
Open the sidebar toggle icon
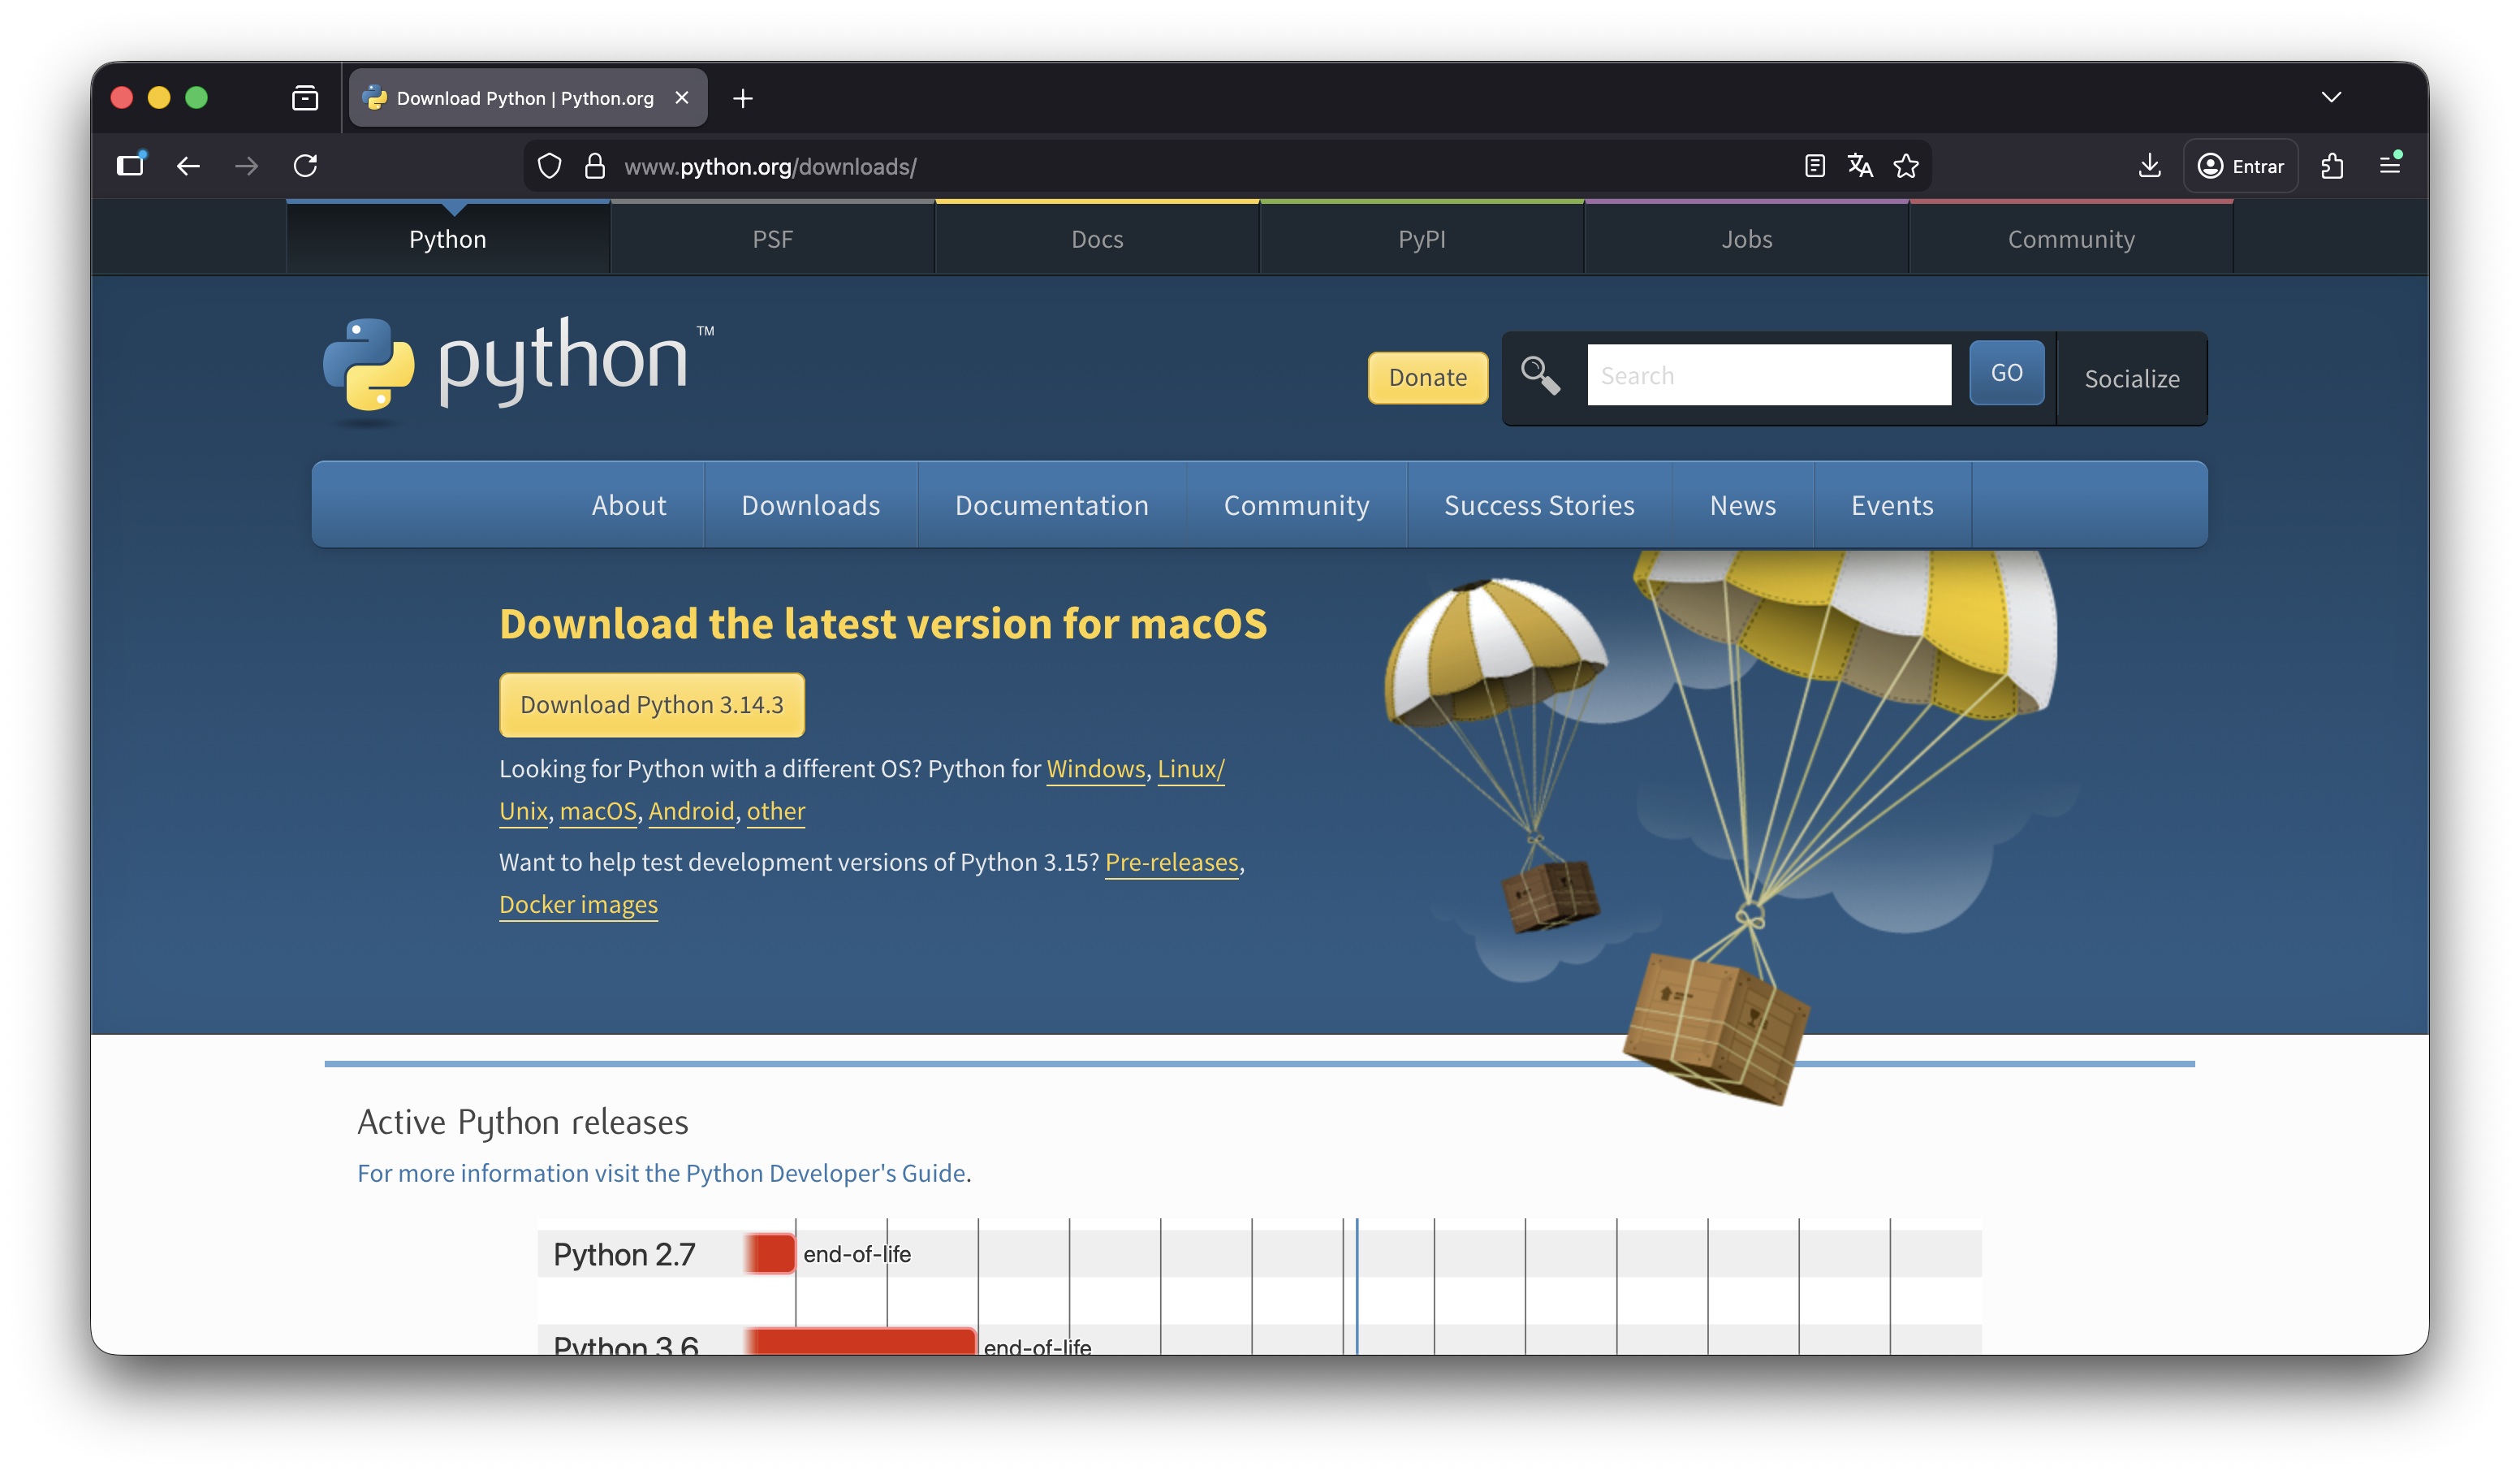point(130,167)
